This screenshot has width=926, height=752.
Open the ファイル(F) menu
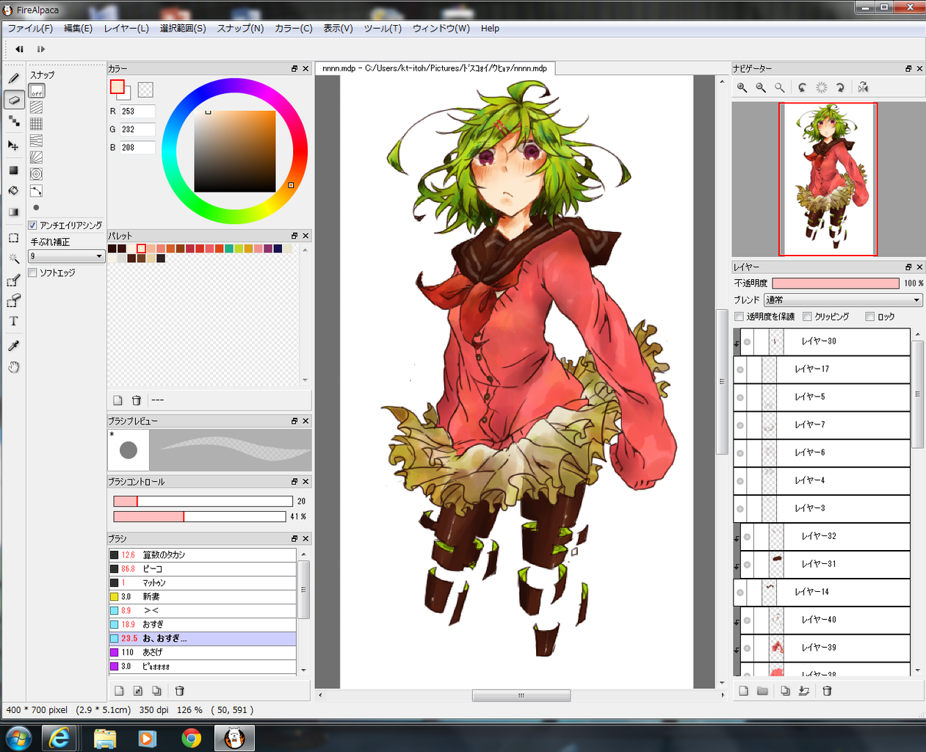(x=30, y=29)
